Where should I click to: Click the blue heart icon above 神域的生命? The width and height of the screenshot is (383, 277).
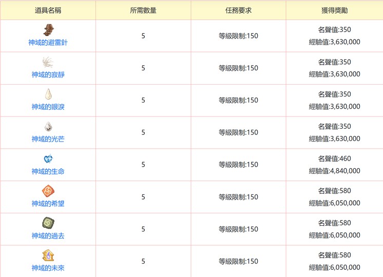pos(48,159)
